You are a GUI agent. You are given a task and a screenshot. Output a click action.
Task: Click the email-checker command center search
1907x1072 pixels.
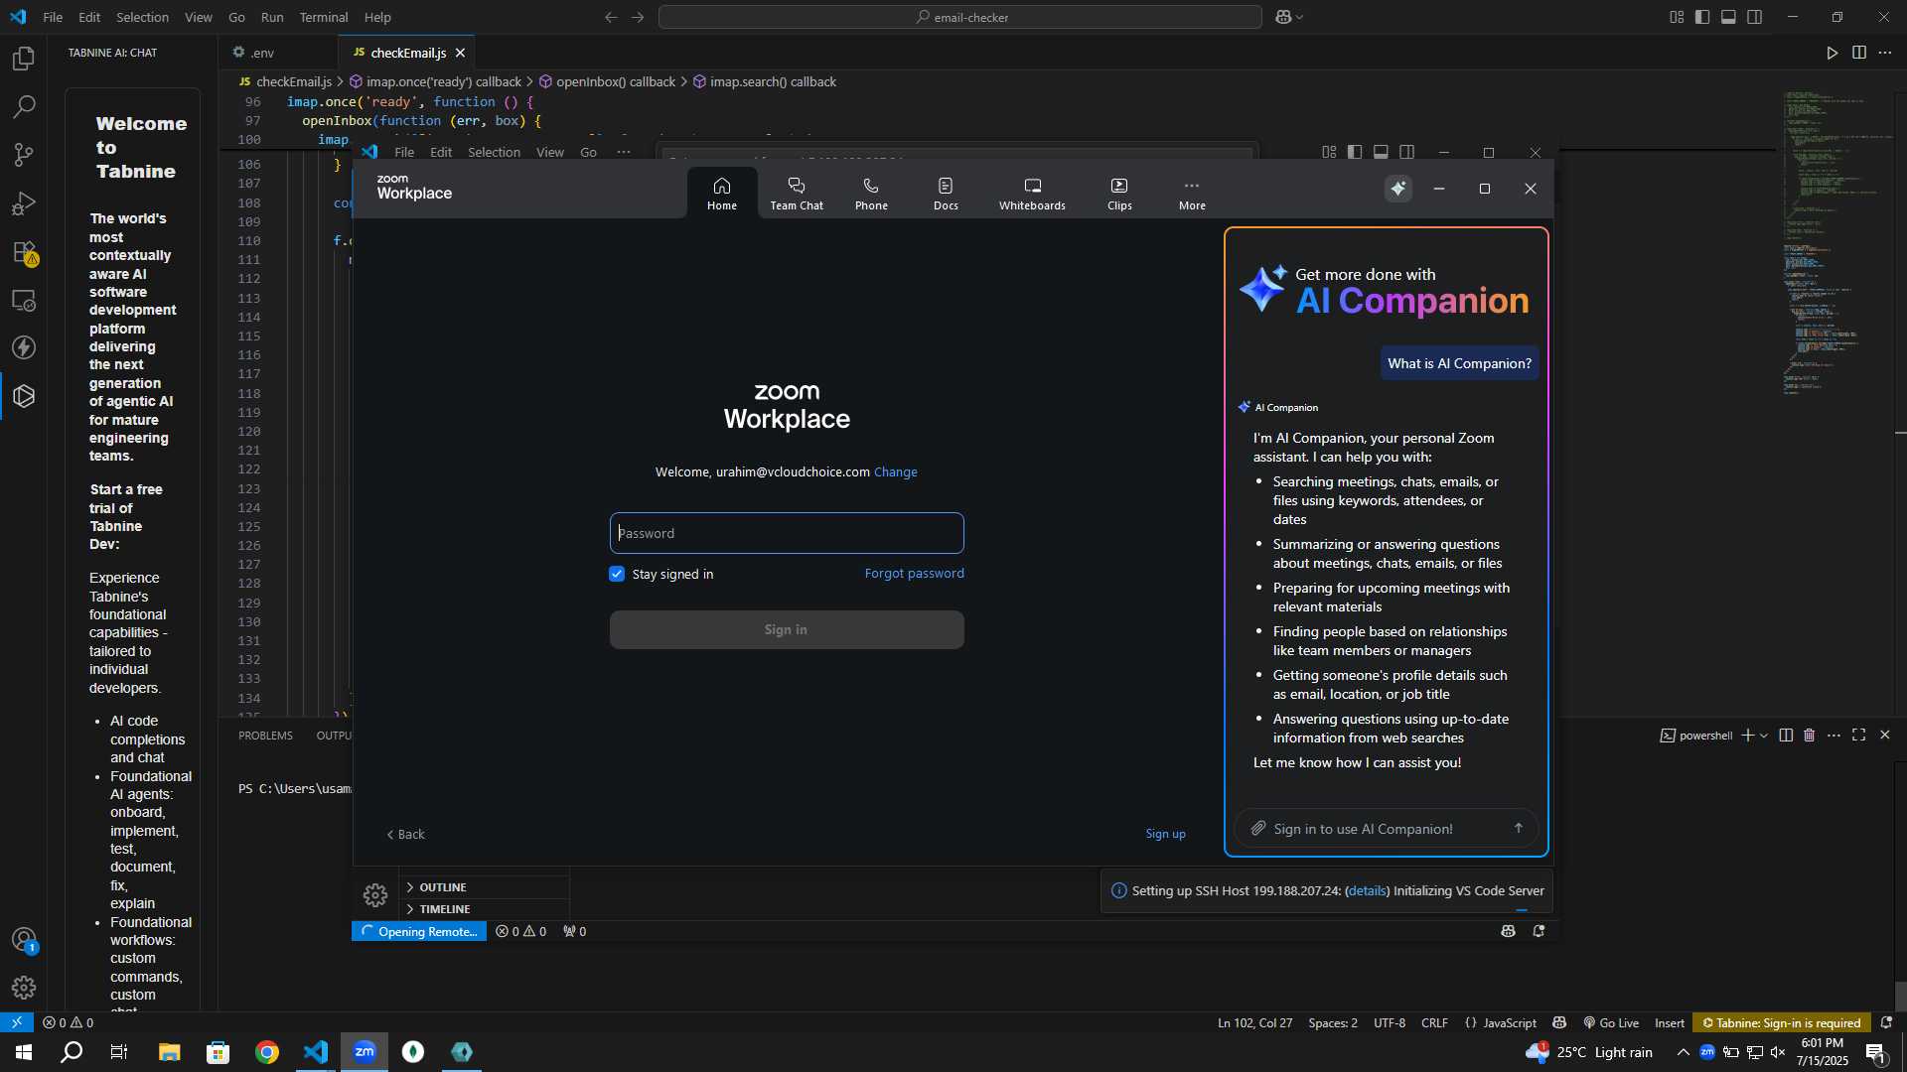959,17
